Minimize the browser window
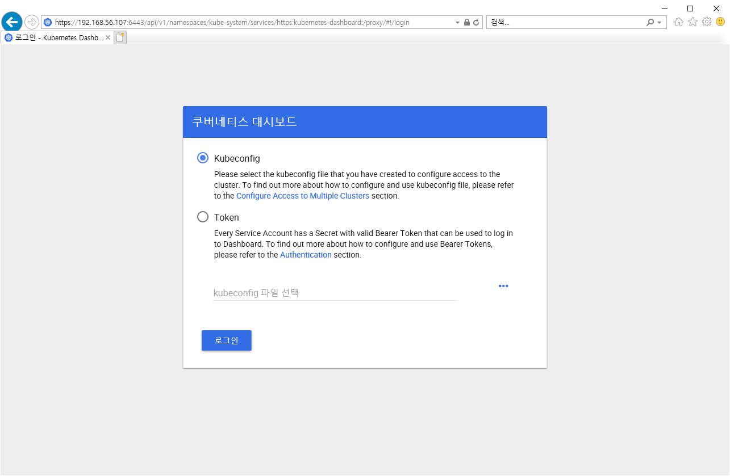 click(x=664, y=8)
